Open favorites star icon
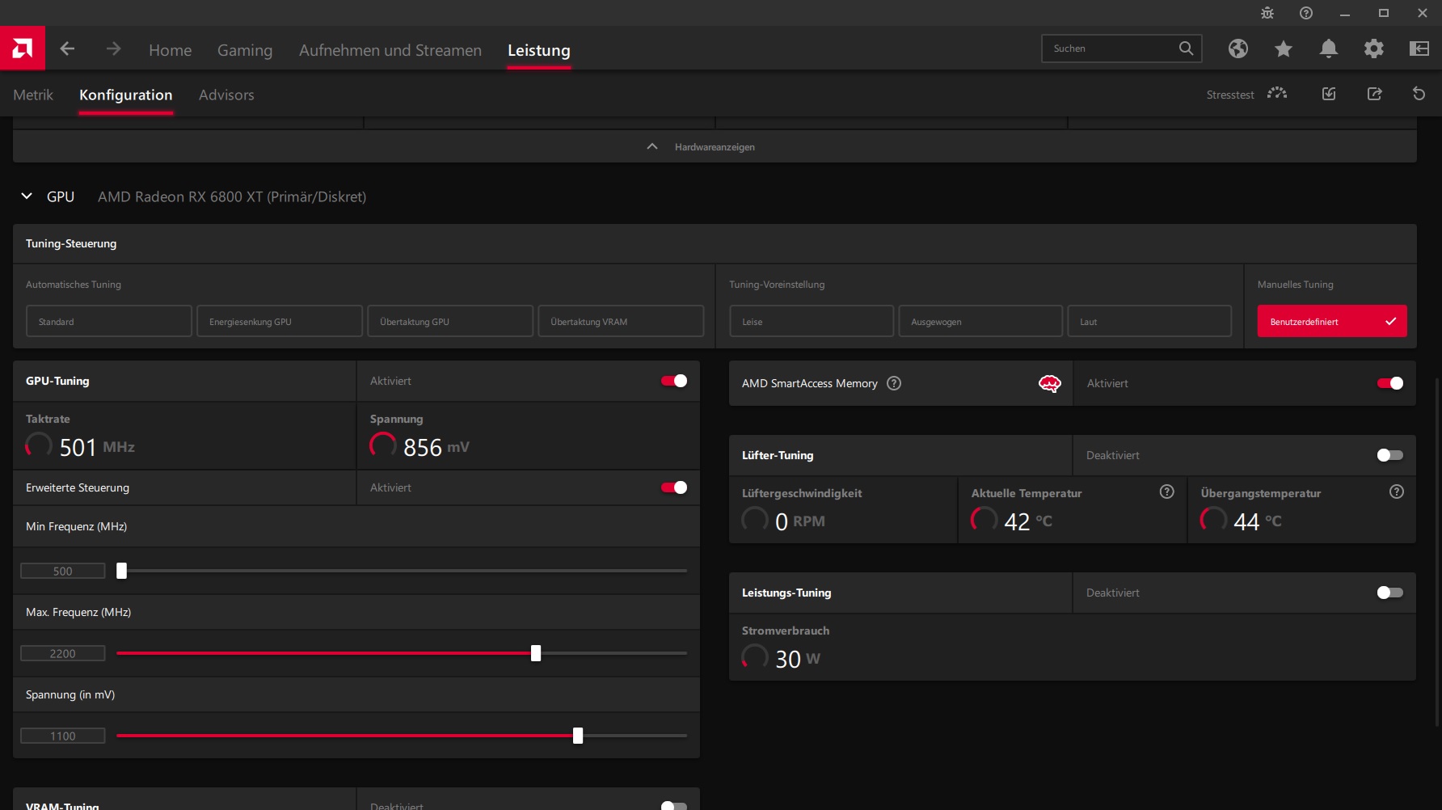 [1283, 49]
